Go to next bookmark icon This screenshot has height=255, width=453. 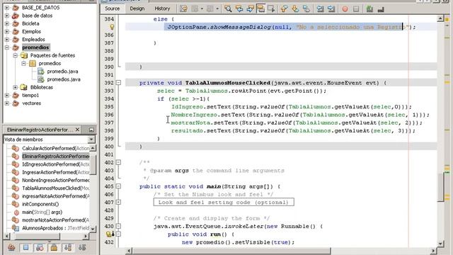[x=295, y=8]
